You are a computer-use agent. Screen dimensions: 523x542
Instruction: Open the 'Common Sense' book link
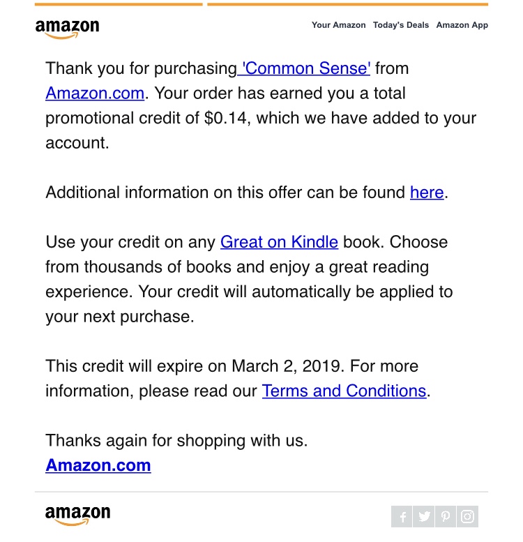click(304, 68)
